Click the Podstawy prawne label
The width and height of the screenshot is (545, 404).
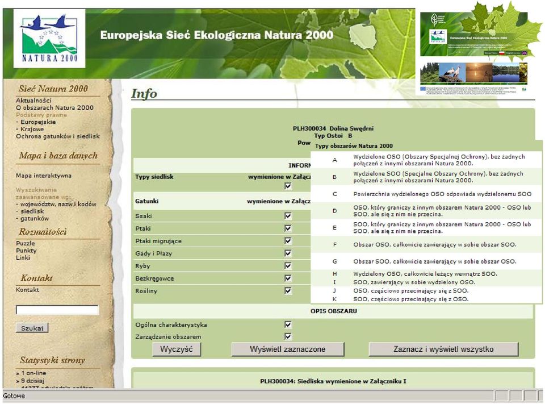pos(41,115)
